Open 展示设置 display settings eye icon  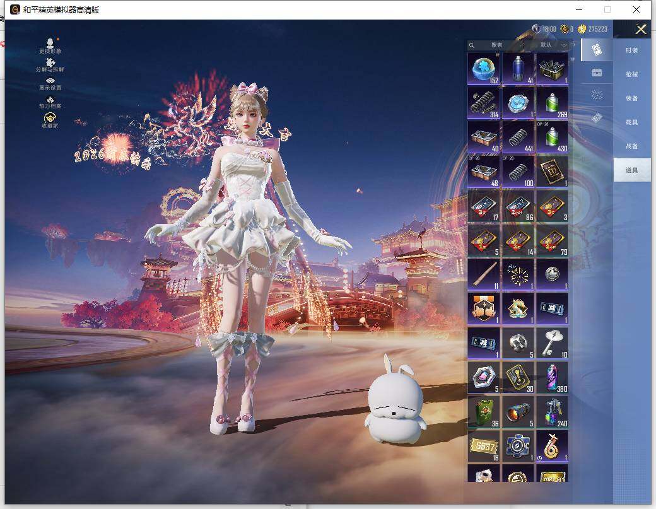(x=50, y=84)
